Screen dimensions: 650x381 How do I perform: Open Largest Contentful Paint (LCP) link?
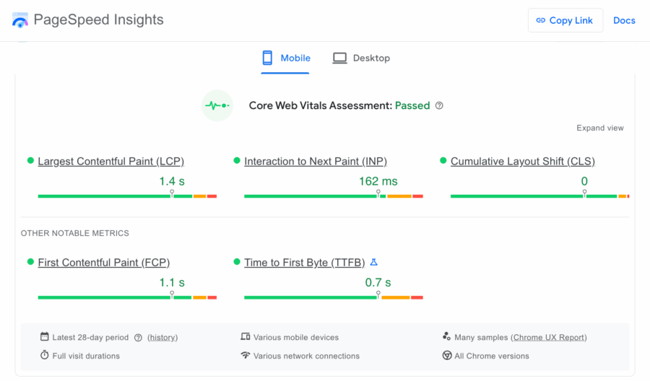pos(110,161)
